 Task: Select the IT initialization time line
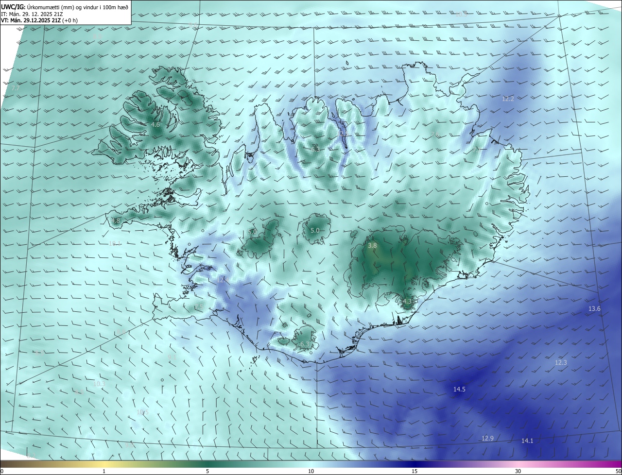pos(33,14)
